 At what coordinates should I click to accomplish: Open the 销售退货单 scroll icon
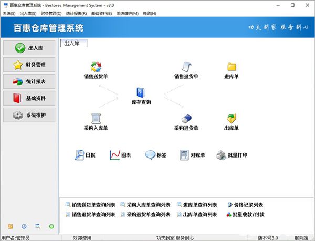point(186,67)
